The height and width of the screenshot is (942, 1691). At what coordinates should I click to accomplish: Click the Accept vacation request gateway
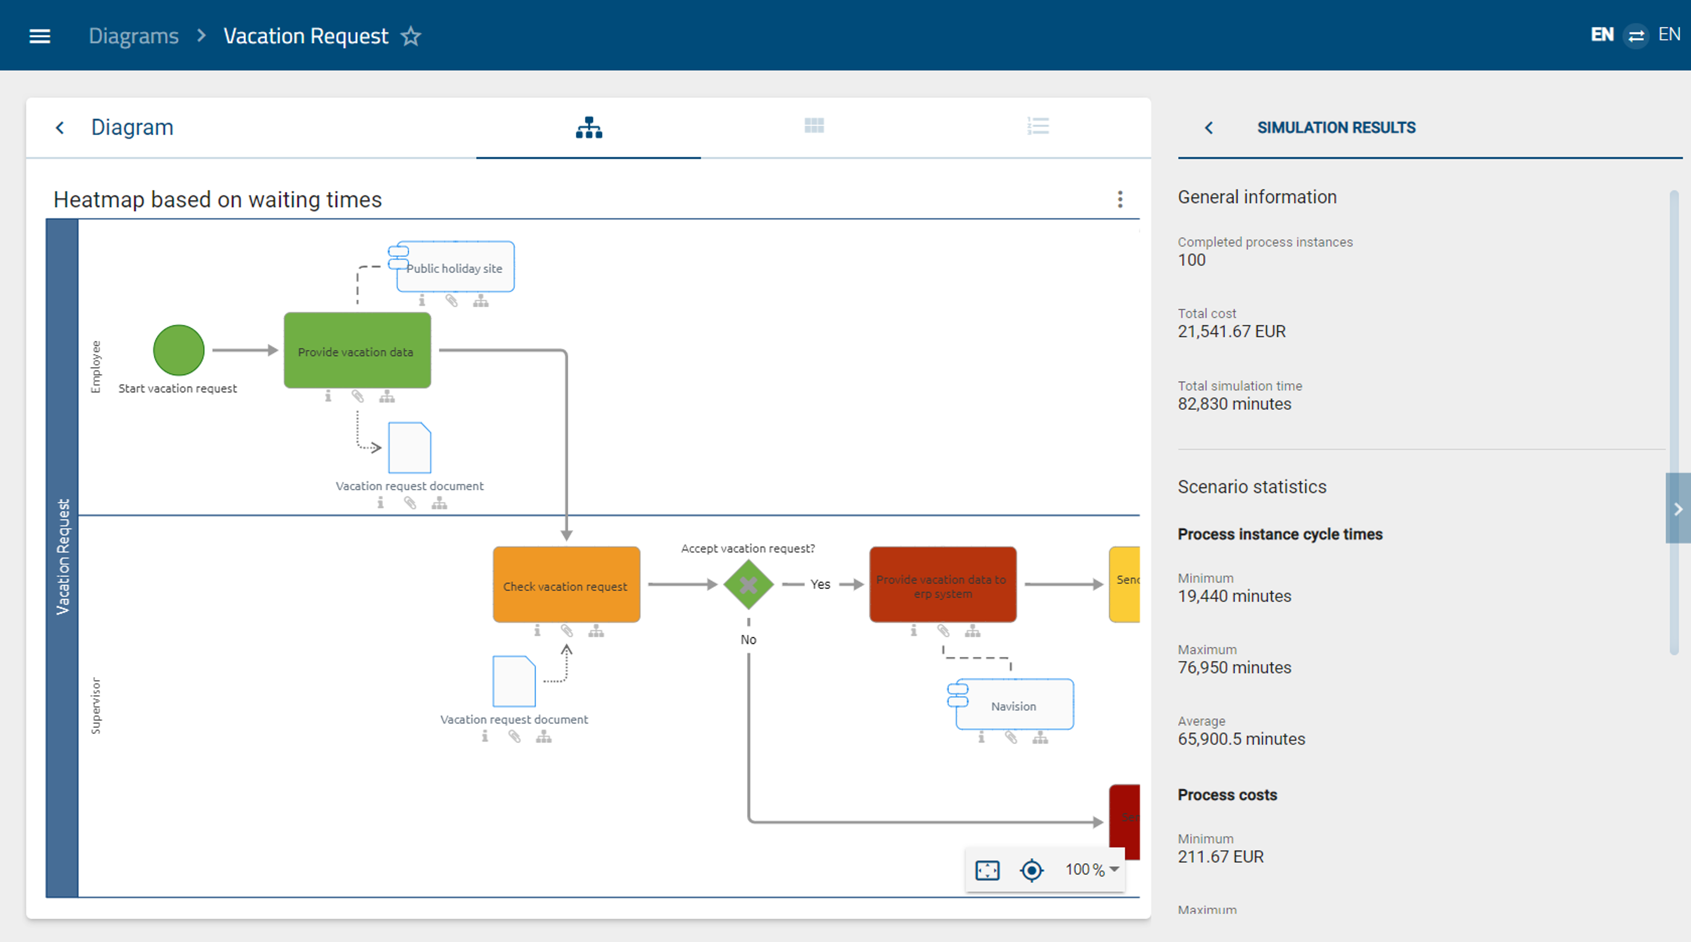coord(747,584)
